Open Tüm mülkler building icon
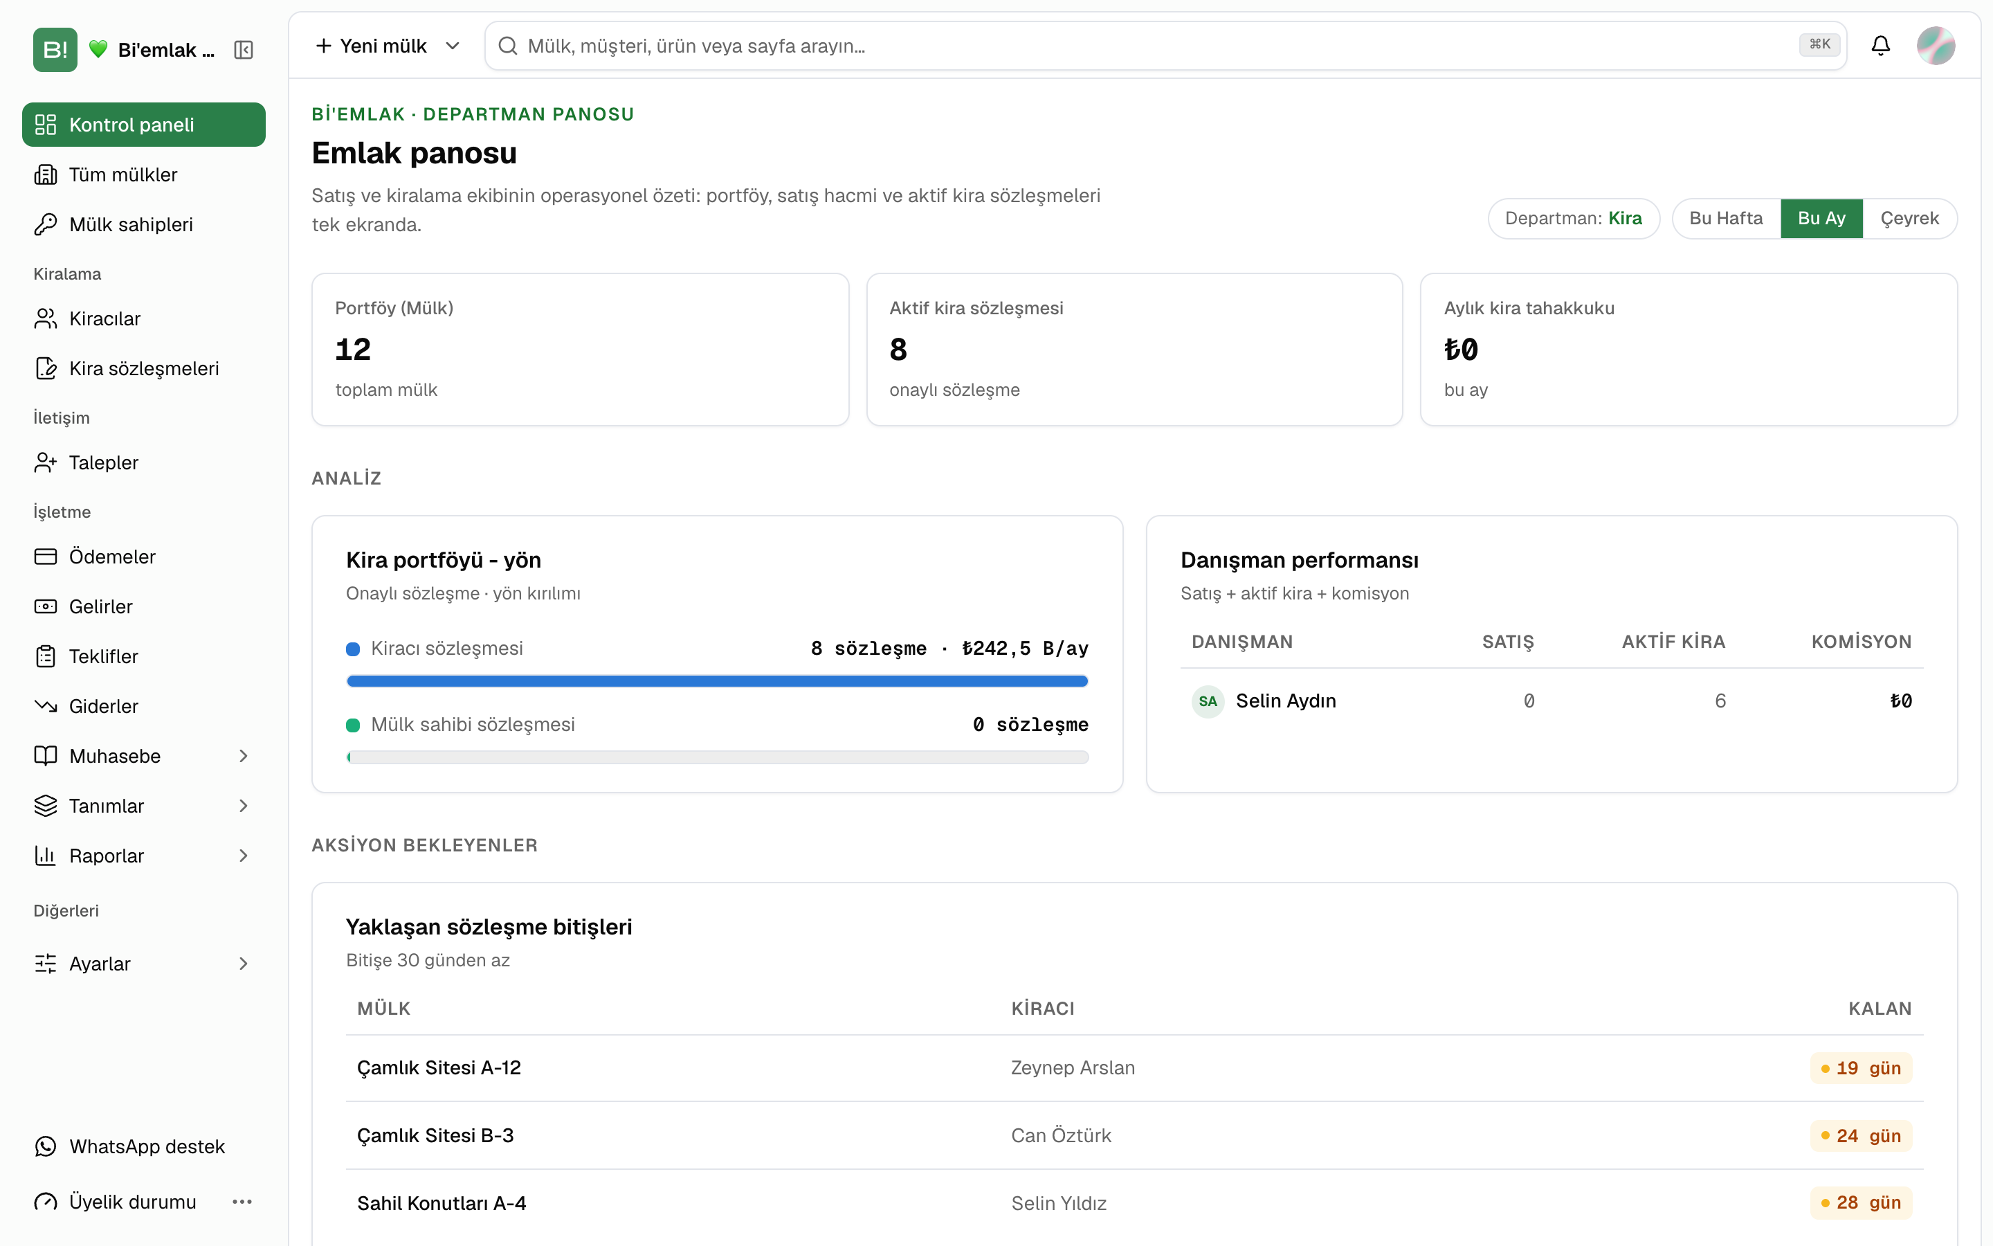The width and height of the screenshot is (1993, 1246). click(x=45, y=174)
